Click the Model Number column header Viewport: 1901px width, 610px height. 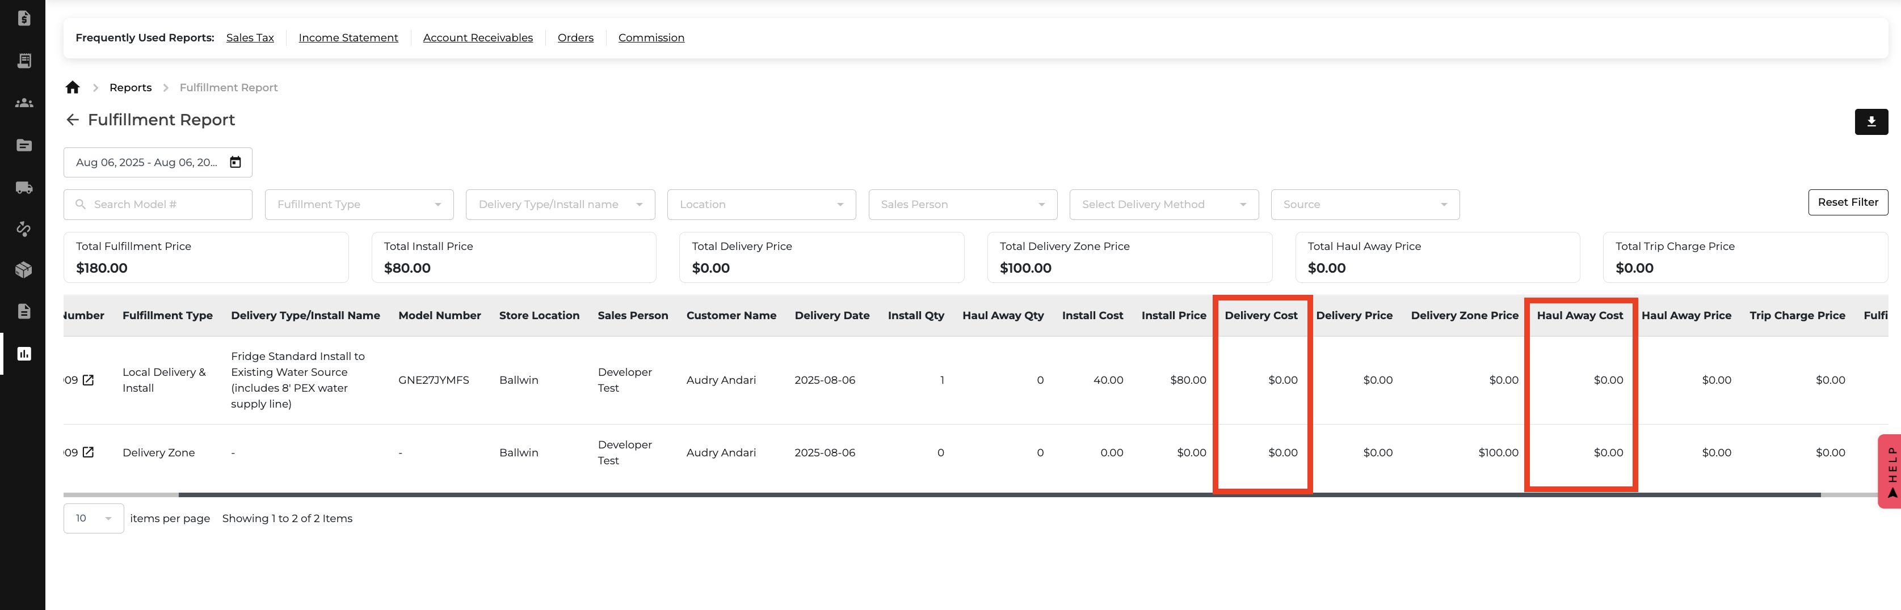[x=440, y=316]
